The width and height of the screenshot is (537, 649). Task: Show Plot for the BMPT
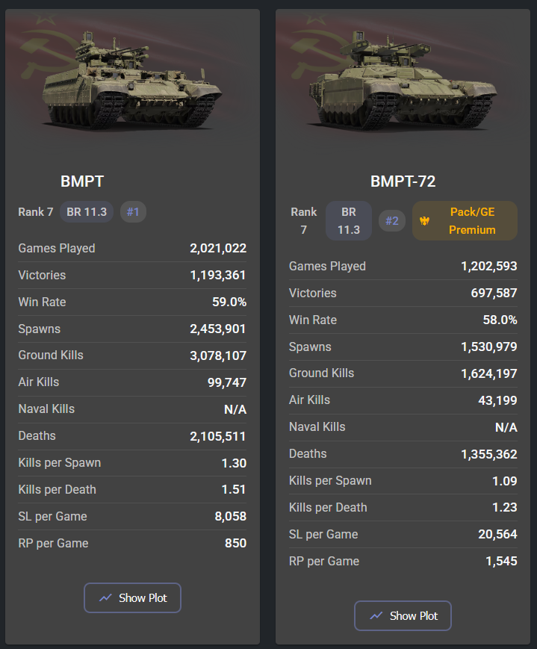[x=132, y=597]
